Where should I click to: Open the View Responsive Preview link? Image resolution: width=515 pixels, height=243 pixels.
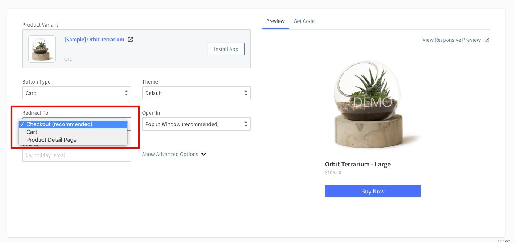[x=451, y=40]
